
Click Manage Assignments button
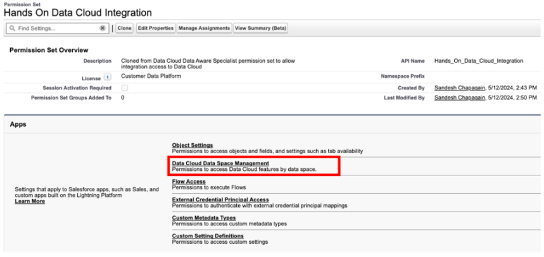(x=203, y=28)
